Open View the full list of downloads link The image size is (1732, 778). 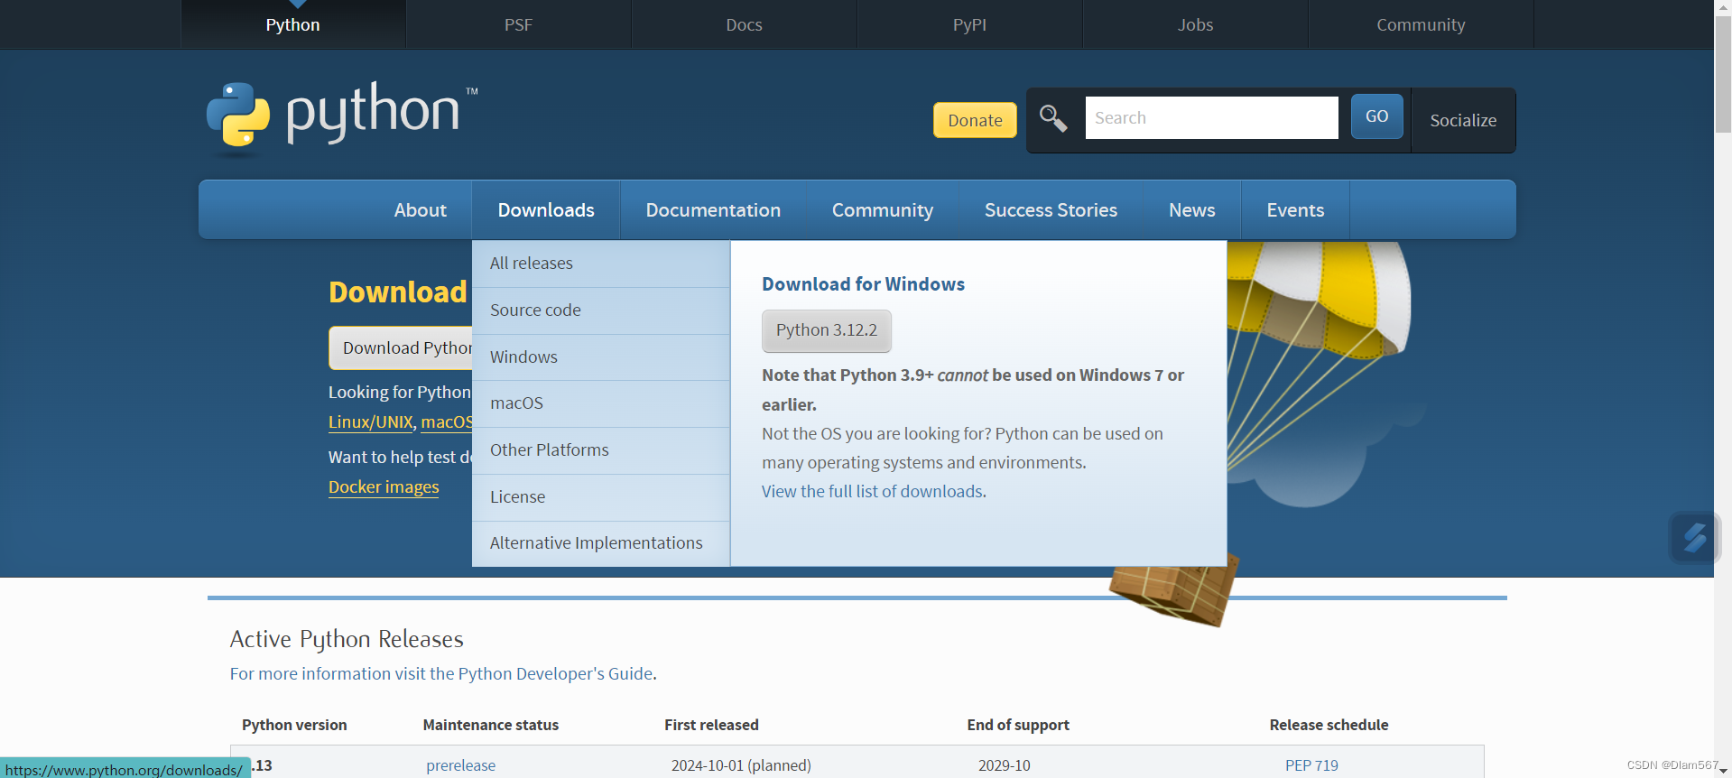tap(872, 491)
